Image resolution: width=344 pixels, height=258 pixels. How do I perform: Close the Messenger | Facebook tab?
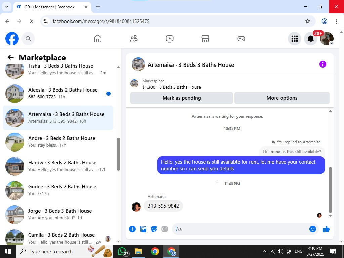86,7
